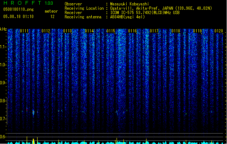Click the 0113 time marker
This screenshot has height=144, width=227.
click(x=67, y=31)
